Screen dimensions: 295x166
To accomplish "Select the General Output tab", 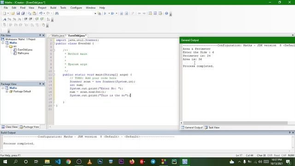I will pos(192,128).
